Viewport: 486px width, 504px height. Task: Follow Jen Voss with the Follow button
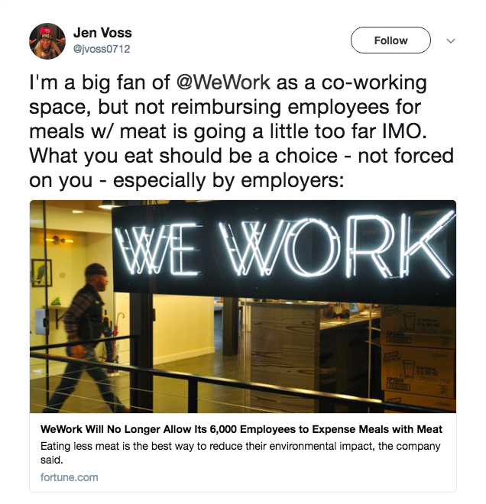pos(390,40)
